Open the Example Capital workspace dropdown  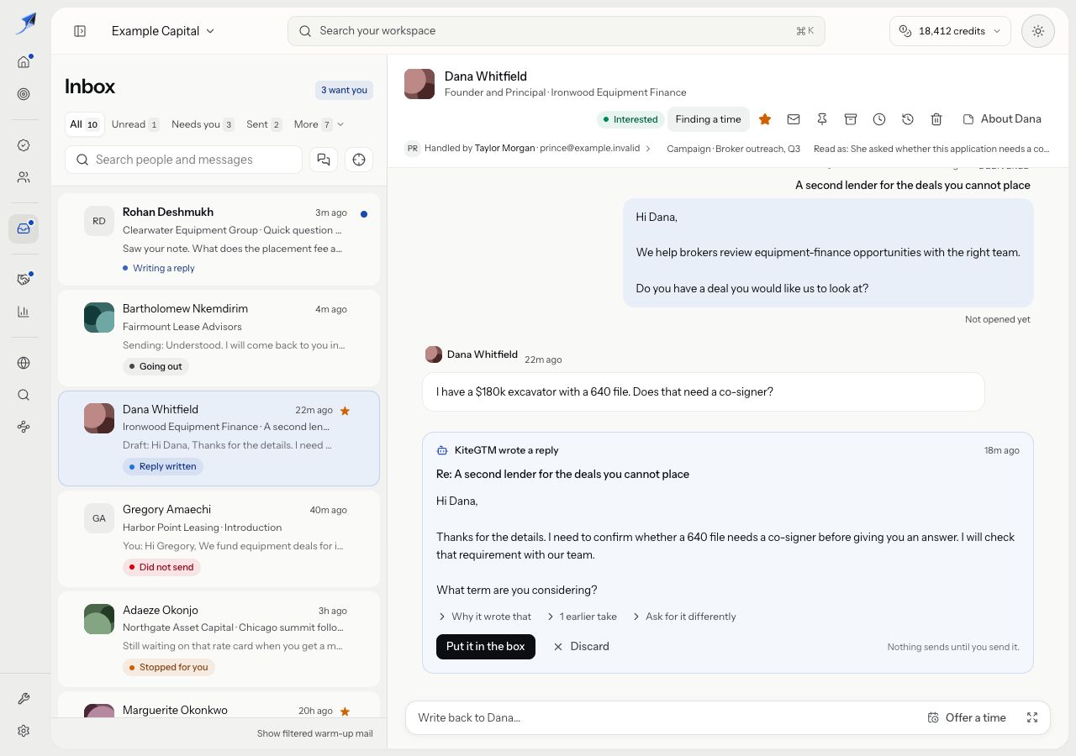click(x=163, y=31)
